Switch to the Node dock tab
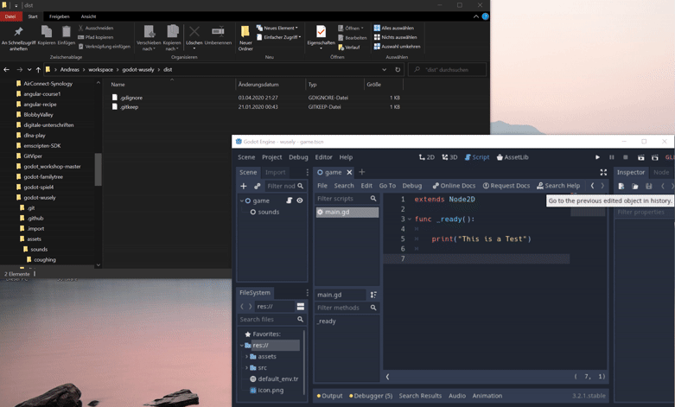 (661, 172)
